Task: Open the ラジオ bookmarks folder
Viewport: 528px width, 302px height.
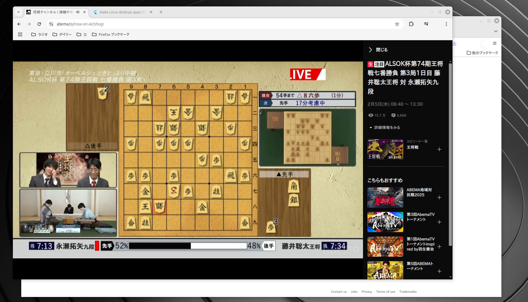Action: 39,34
